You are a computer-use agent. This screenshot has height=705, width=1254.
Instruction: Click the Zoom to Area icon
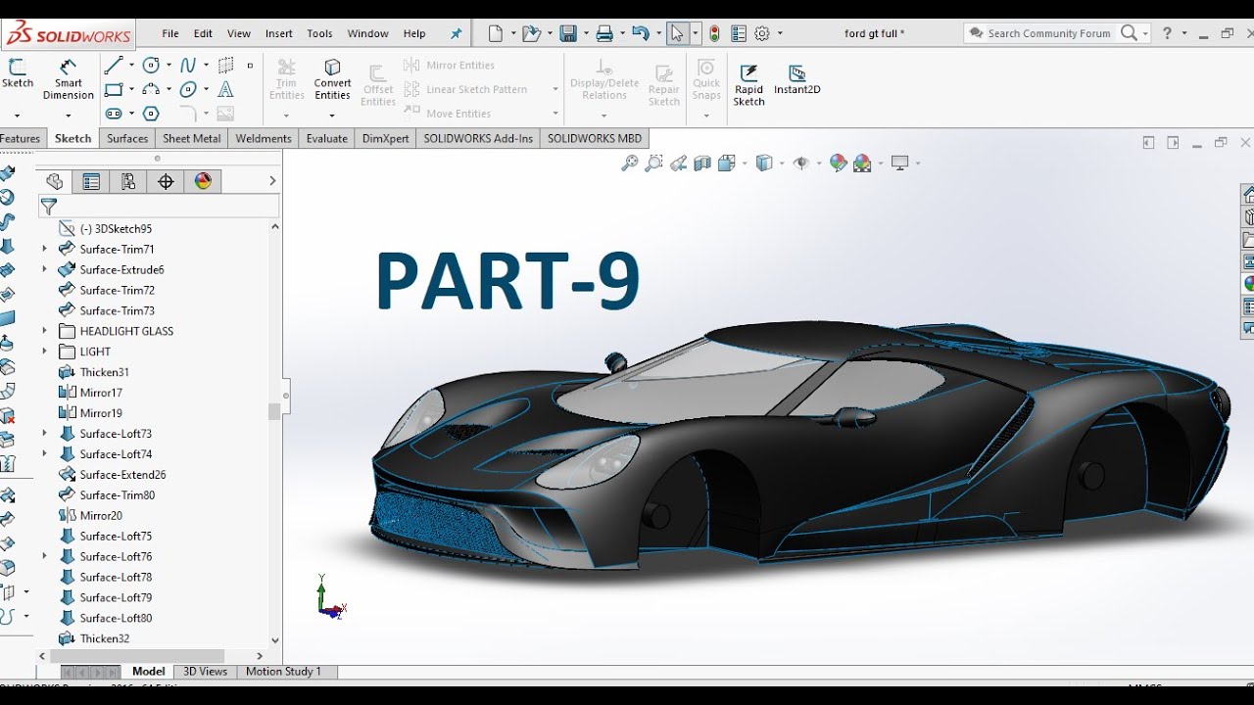[x=653, y=164]
